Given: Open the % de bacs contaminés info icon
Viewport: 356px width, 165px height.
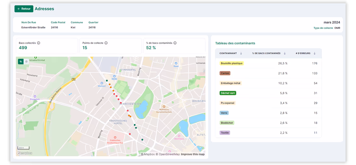Looking at the screenshot, I should [x=175, y=43].
